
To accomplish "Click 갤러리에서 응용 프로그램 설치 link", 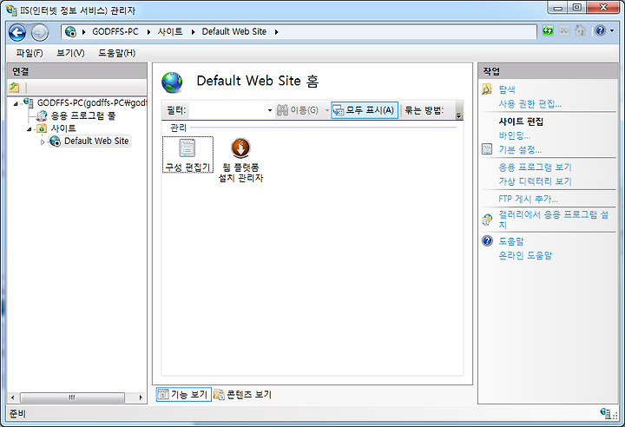I will click(553, 220).
